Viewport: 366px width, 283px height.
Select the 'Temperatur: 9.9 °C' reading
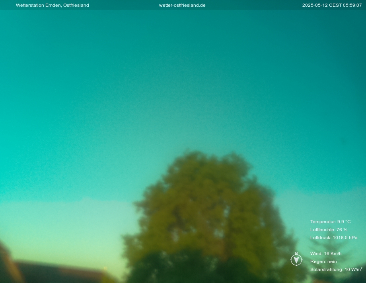(330, 222)
